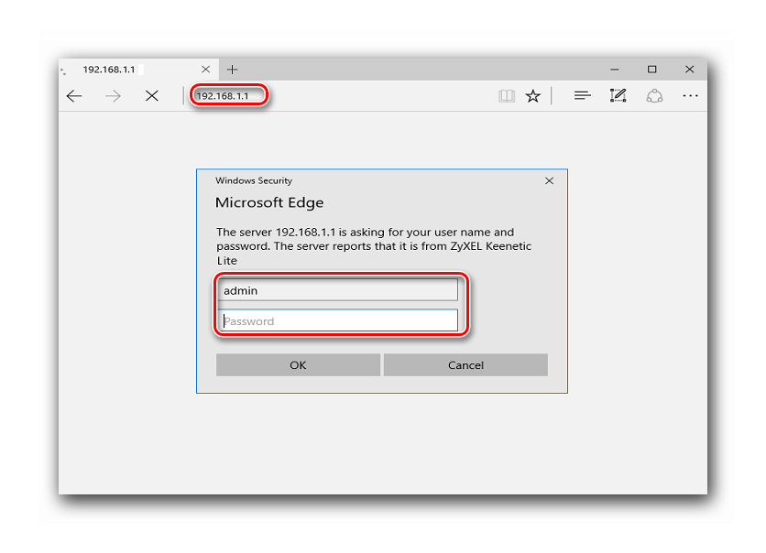Focus the Password input field
This screenshot has height=553, width=766.
[x=337, y=320]
